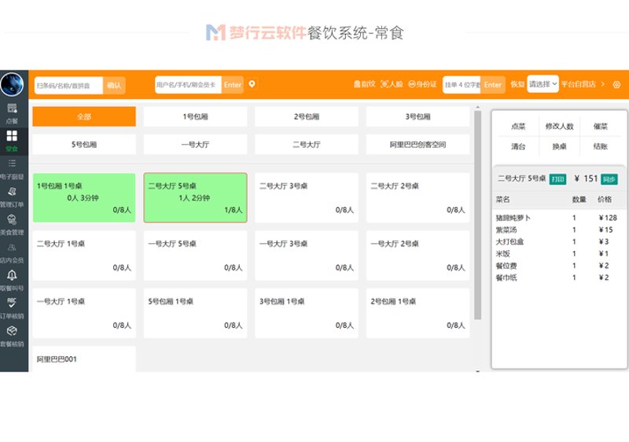The width and height of the screenshot is (629, 442).
Task: Select table 二号大厅 5号桌 card
Action: coord(195,197)
